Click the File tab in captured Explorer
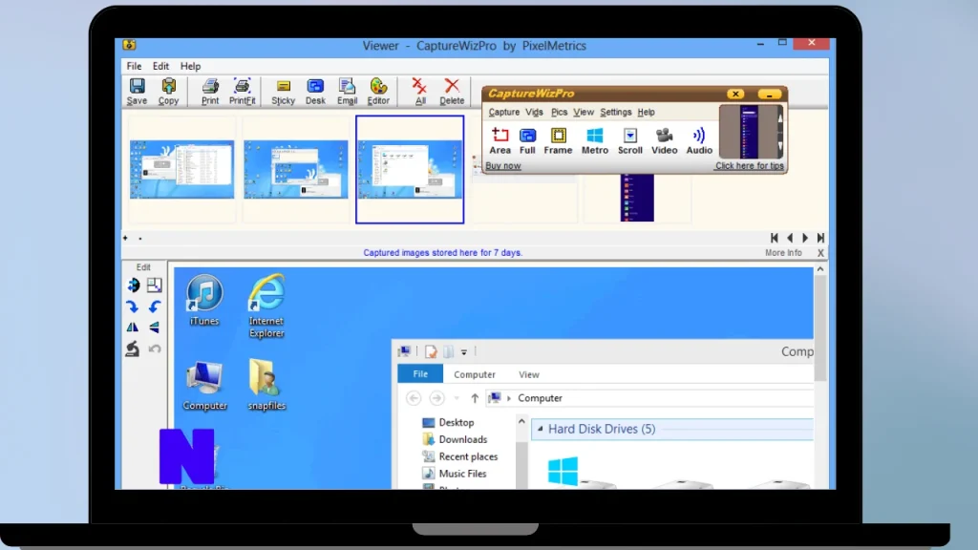This screenshot has height=550, width=978. click(x=420, y=373)
